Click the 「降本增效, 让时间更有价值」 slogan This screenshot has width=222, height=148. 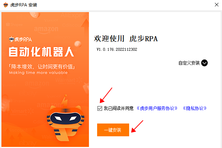tap(42, 66)
